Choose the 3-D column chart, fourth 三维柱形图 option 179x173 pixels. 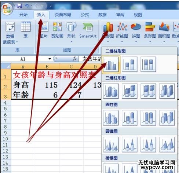tap(167, 91)
